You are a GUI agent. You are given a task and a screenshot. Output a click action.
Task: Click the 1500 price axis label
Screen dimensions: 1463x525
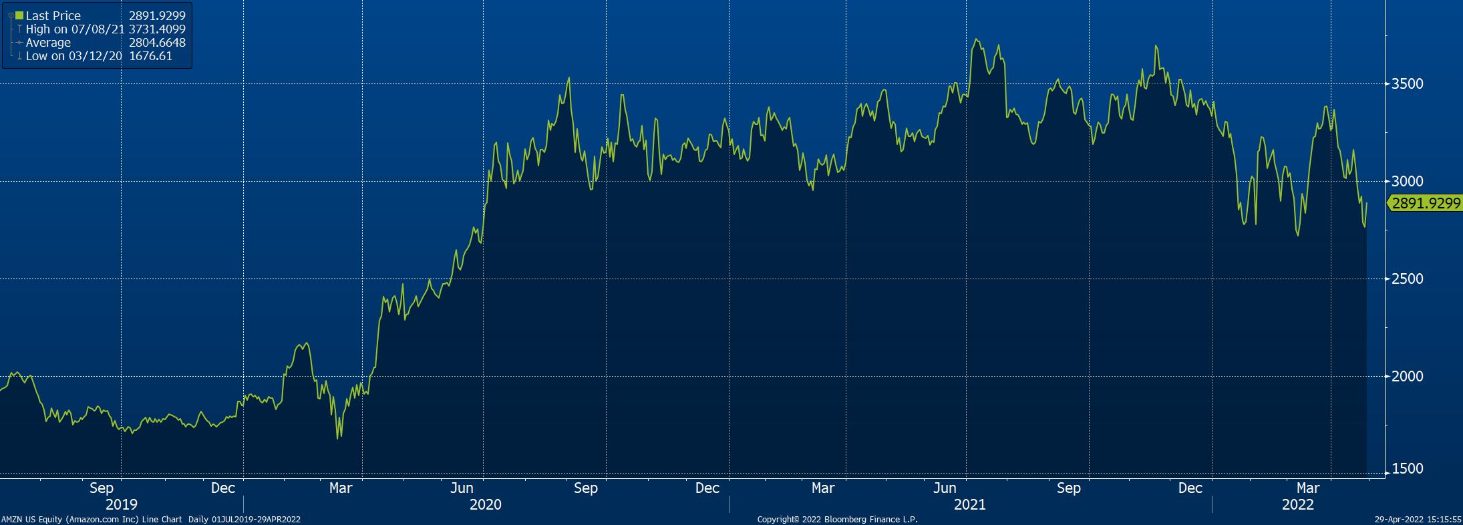[1408, 470]
